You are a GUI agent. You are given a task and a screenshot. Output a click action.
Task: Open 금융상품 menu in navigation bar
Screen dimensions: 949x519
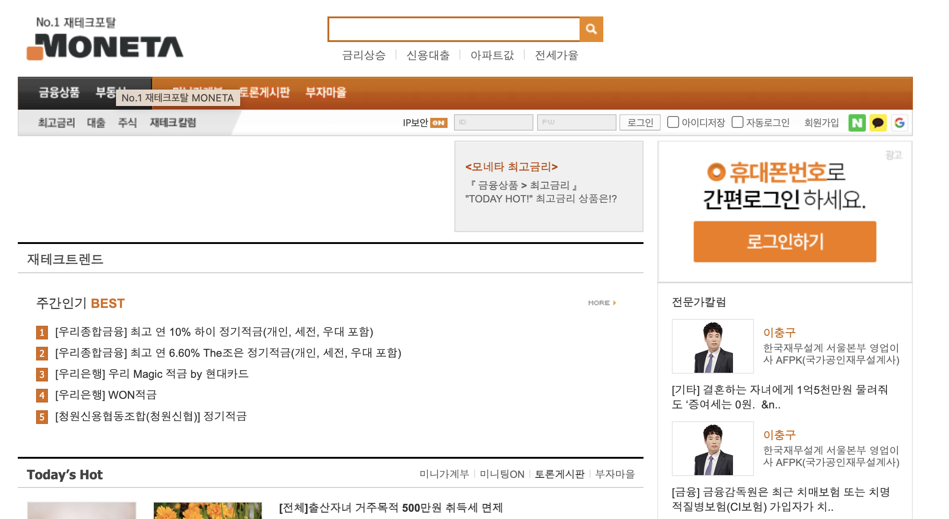[x=59, y=92]
